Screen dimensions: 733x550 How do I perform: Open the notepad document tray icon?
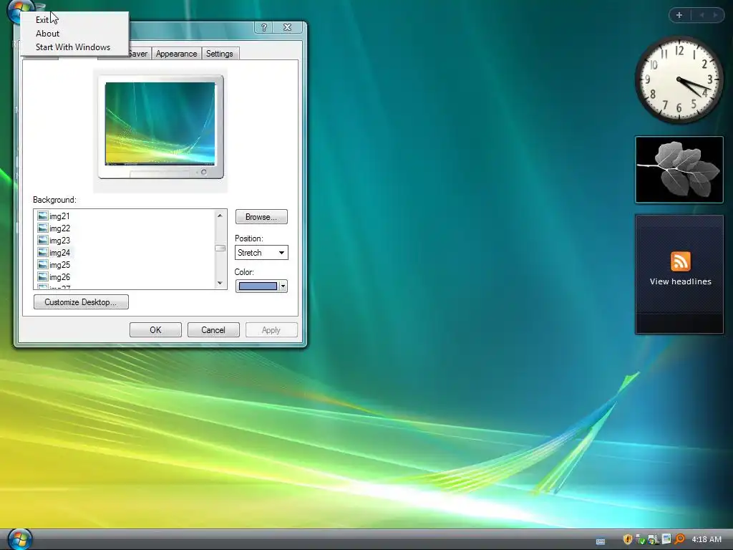tap(666, 539)
